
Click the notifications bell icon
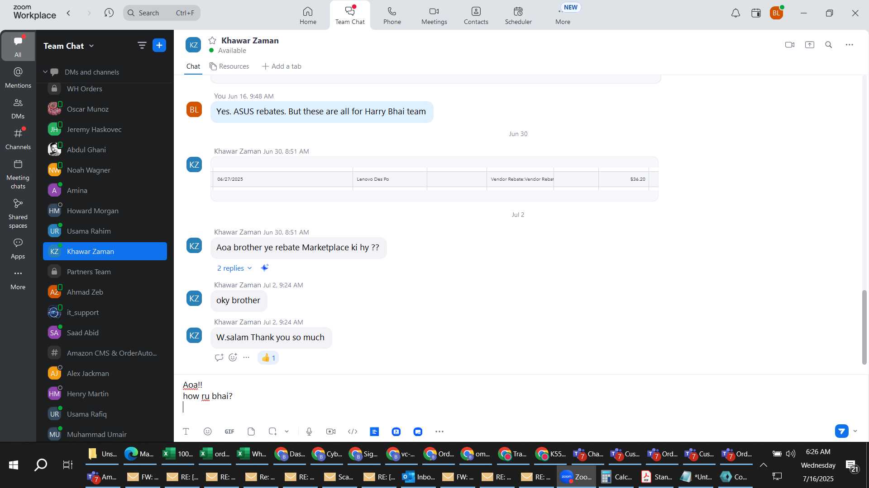tap(735, 13)
